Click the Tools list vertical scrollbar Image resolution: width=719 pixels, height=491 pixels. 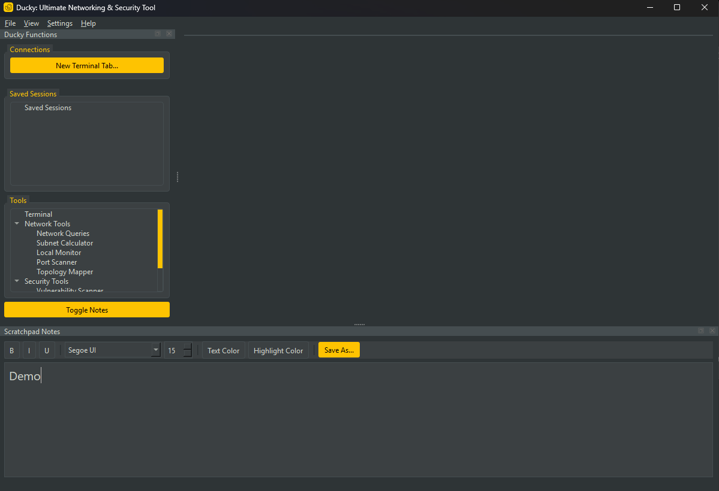[x=160, y=239]
